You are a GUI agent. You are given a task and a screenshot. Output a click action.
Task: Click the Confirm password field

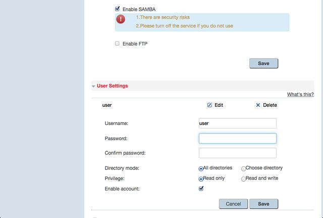click(x=238, y=153)
